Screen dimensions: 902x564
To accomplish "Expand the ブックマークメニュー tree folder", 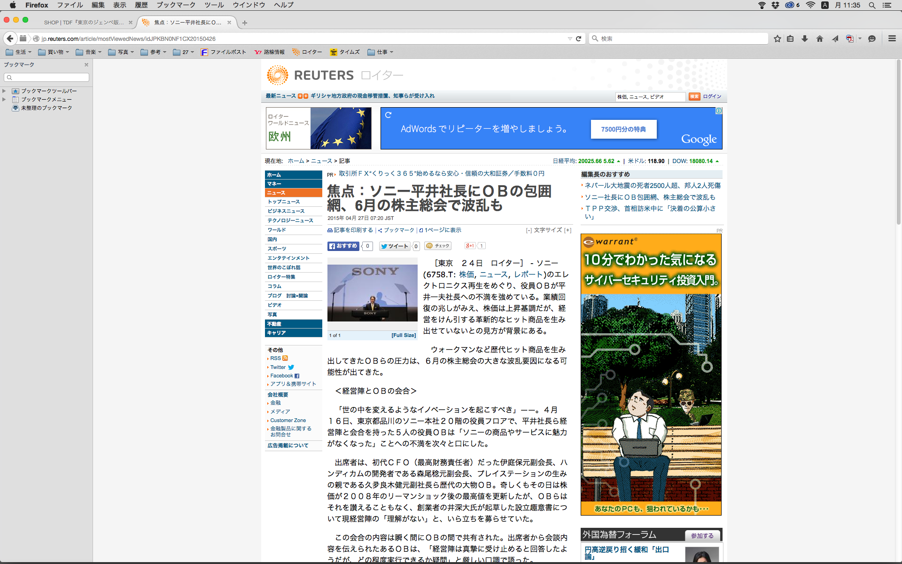I will (x=4, y=100).
